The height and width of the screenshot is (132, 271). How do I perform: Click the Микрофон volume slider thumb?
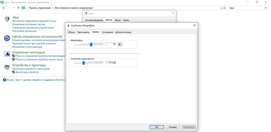point(91,44)
